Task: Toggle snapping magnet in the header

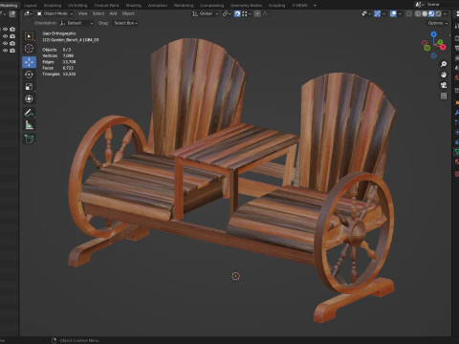Action: pos(237,13)
